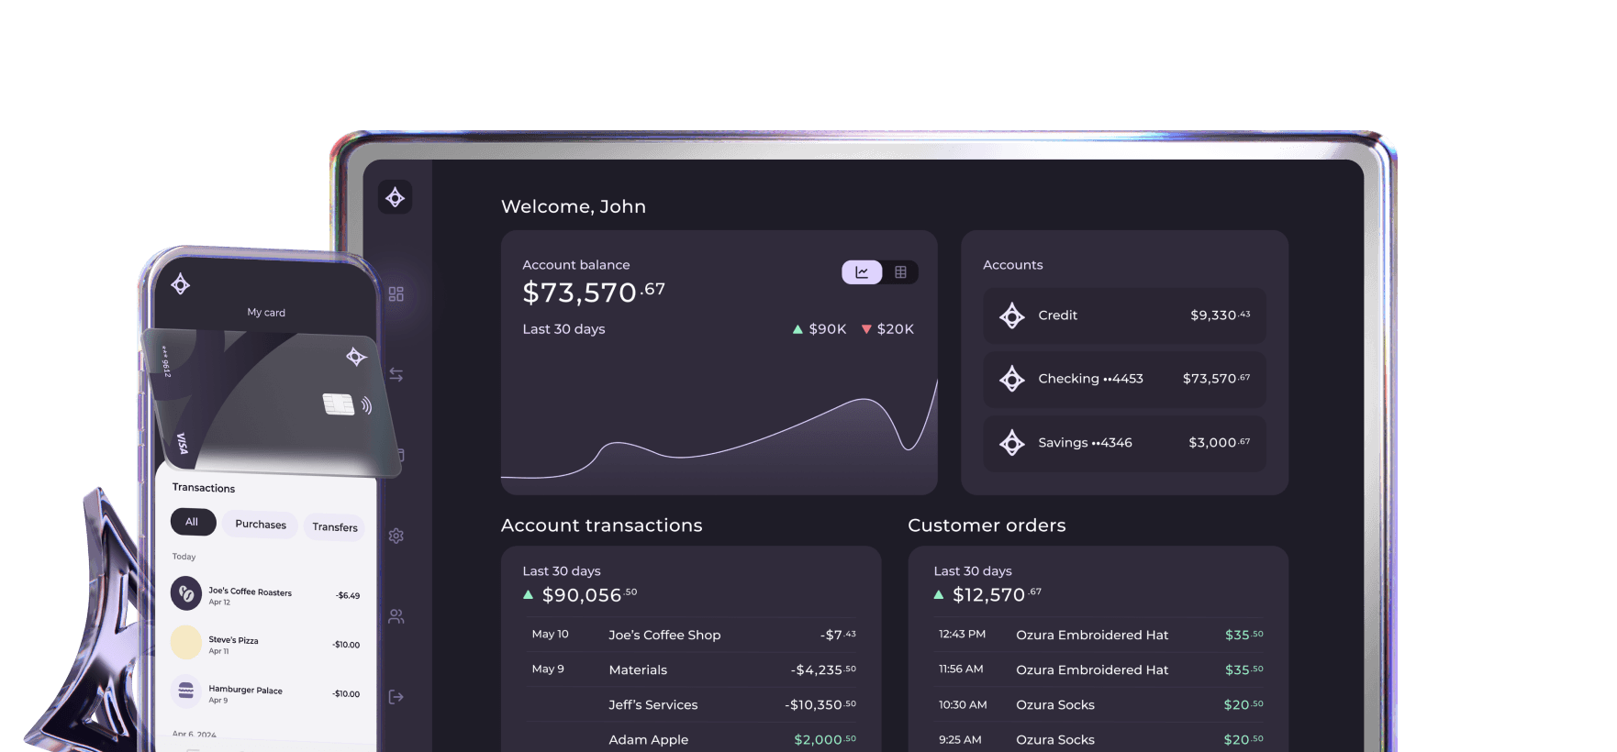The image size is (1617, 752).
Task: Tap the Hamburger Palace merchant icon
Action: [x=186, y=691]
